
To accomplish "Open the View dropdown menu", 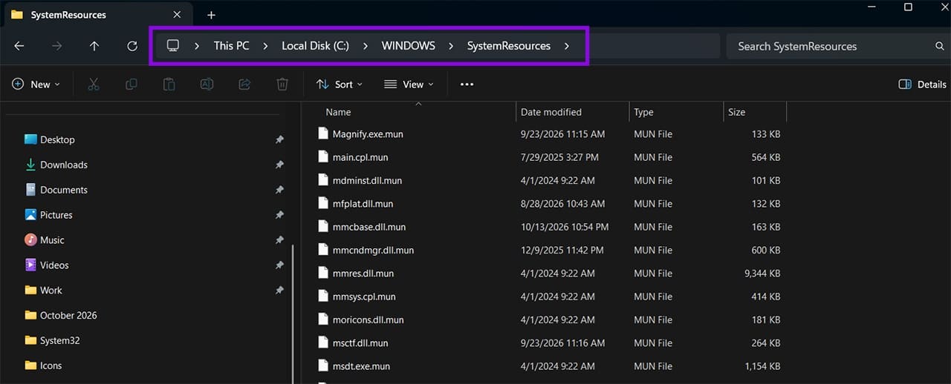I will [x=409, y=85].
